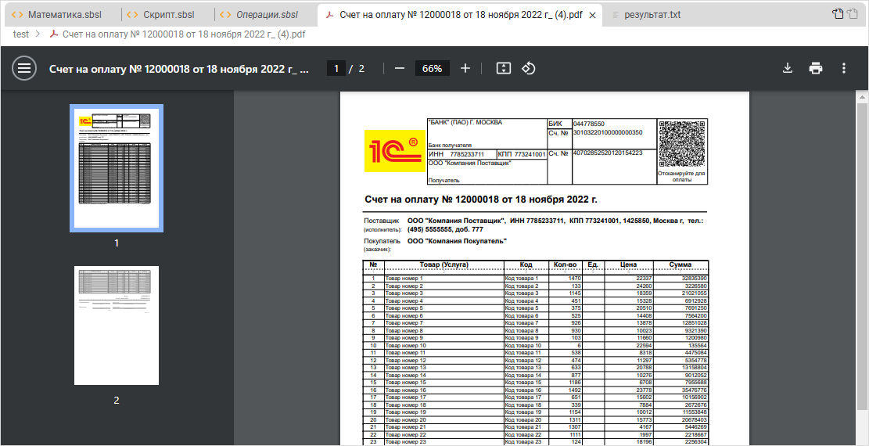Open the three-dot more actions menu

tap(844, 68)
